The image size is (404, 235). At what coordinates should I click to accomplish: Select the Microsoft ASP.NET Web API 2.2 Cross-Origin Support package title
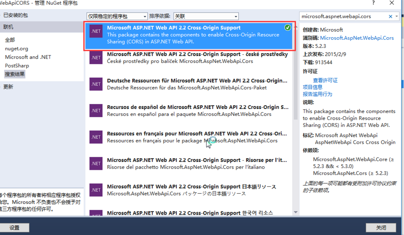pos(174,28)
